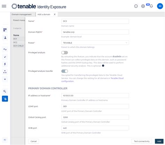
Task: Open the AD user avatar menu
Action: click(160, 6)
